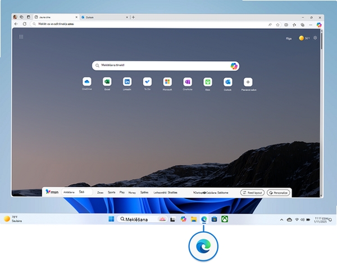The image size is (337, 263).
Task: Open the OneDrive quick link
Action: tap(87, 81)
